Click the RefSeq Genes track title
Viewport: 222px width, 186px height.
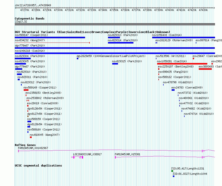pyautogui.click(x=25, y=145)
